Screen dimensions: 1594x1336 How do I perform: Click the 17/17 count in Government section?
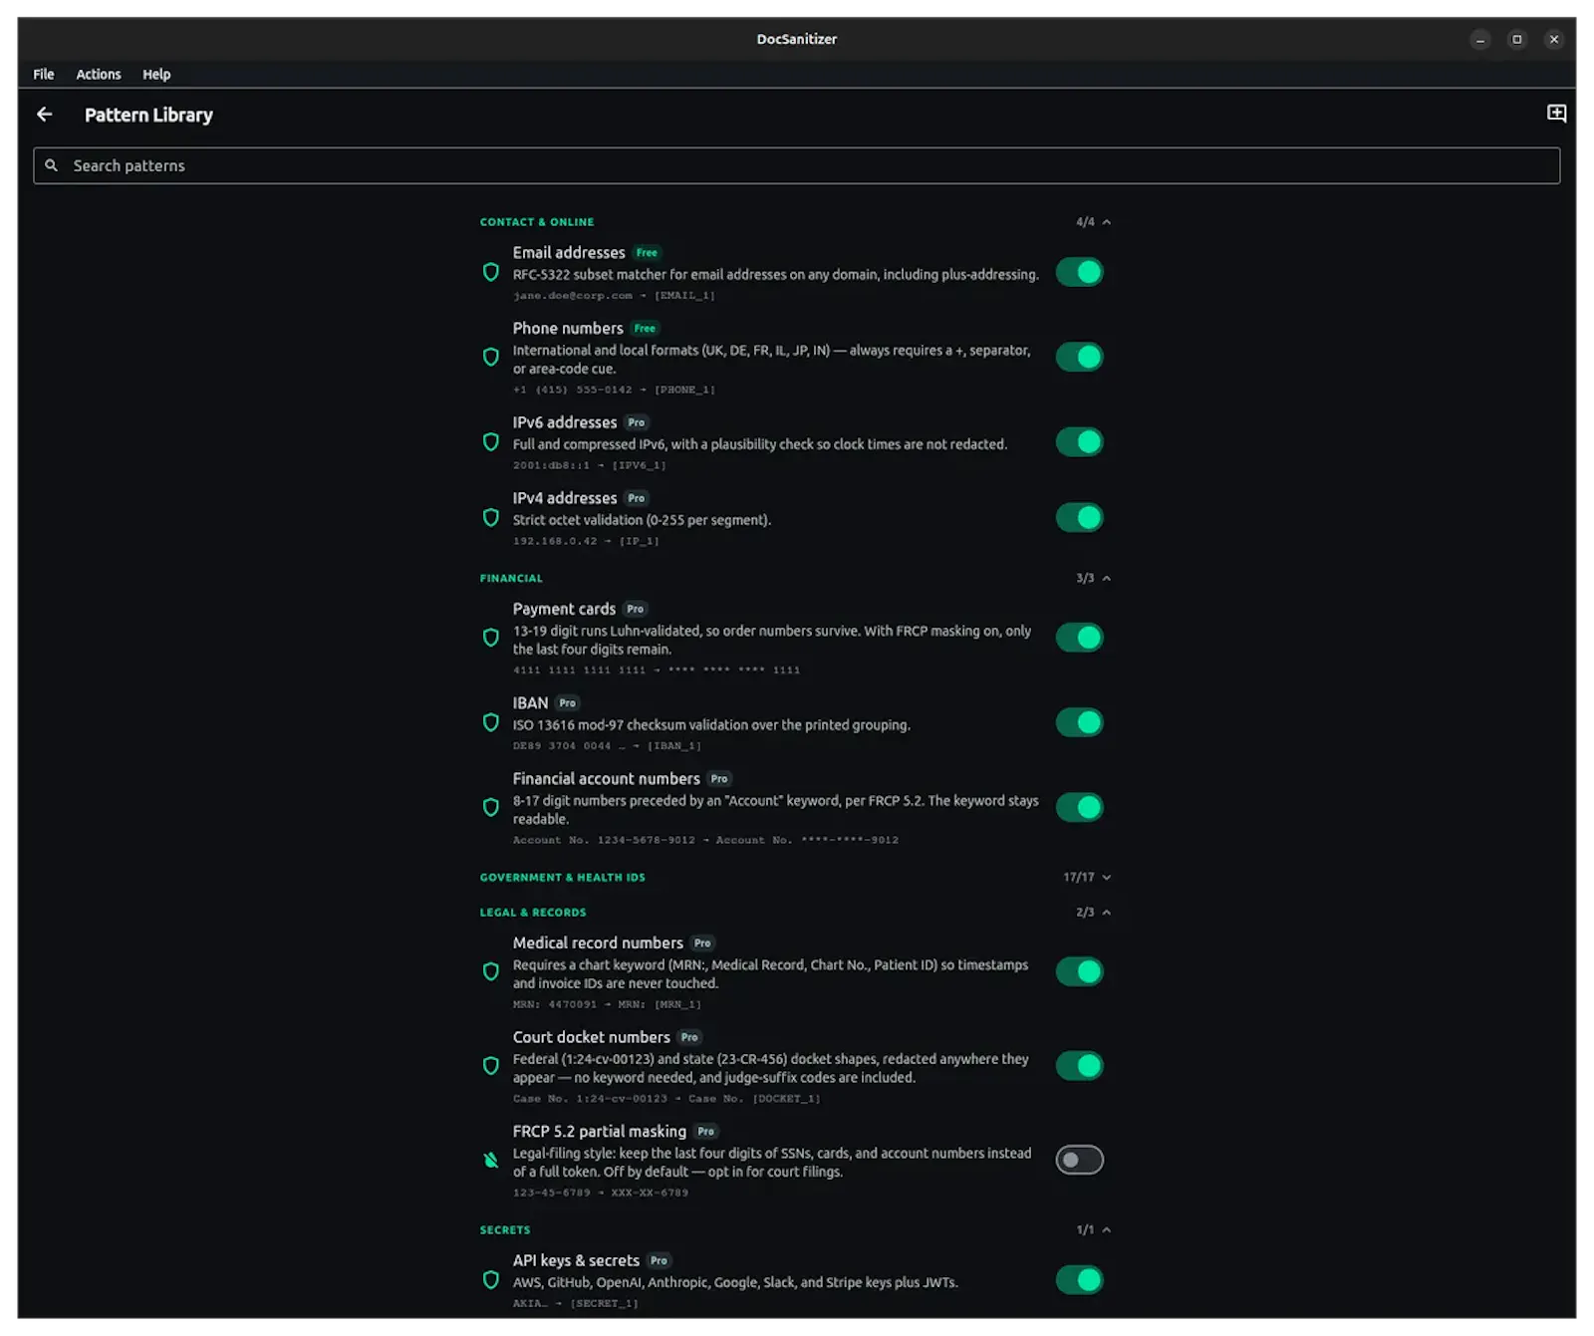[x=1078, y=878]
